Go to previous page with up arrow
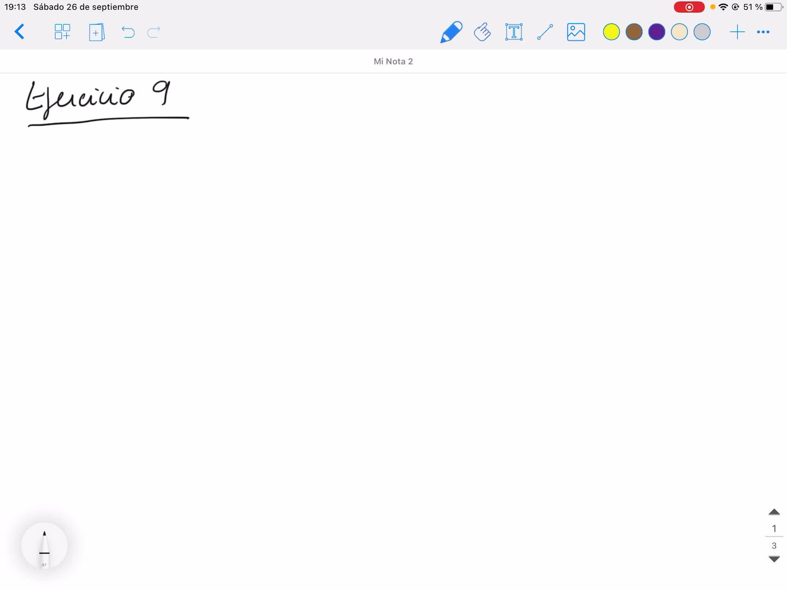This screenshot has height=590, width=787. [774, 512]
